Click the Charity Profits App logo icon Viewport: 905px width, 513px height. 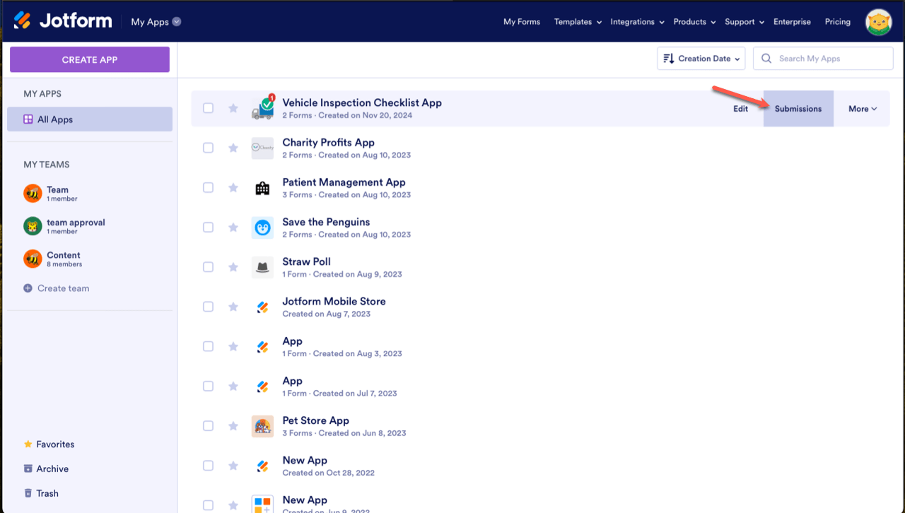tap(262, 148)
